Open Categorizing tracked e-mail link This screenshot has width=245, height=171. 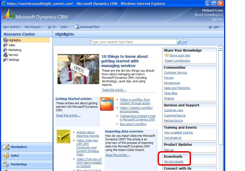point(138,118)
